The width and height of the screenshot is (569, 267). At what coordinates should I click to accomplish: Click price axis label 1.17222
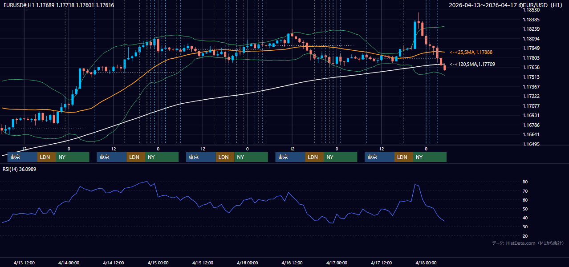click(x=531, y=96)
